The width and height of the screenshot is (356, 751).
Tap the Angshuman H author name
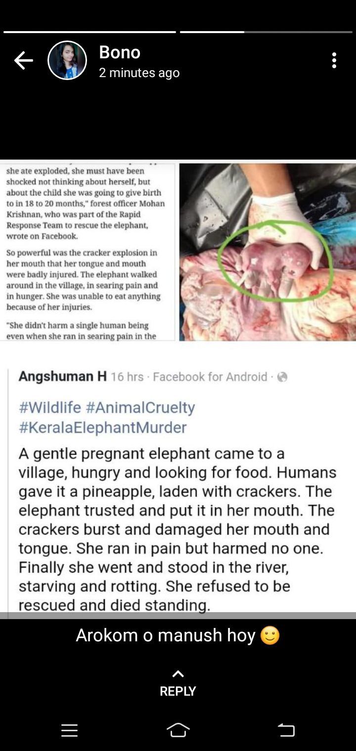point(63,376)
